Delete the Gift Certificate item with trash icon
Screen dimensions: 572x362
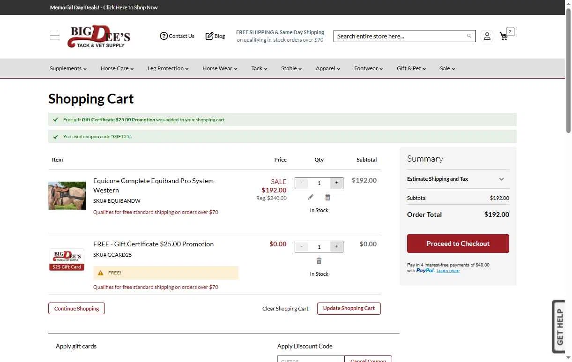tap(319, 261)
